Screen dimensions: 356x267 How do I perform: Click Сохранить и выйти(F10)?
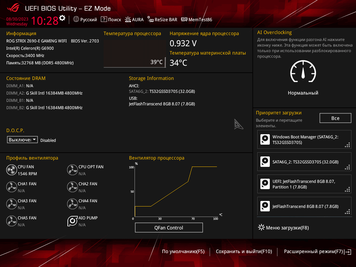[244, 251]
